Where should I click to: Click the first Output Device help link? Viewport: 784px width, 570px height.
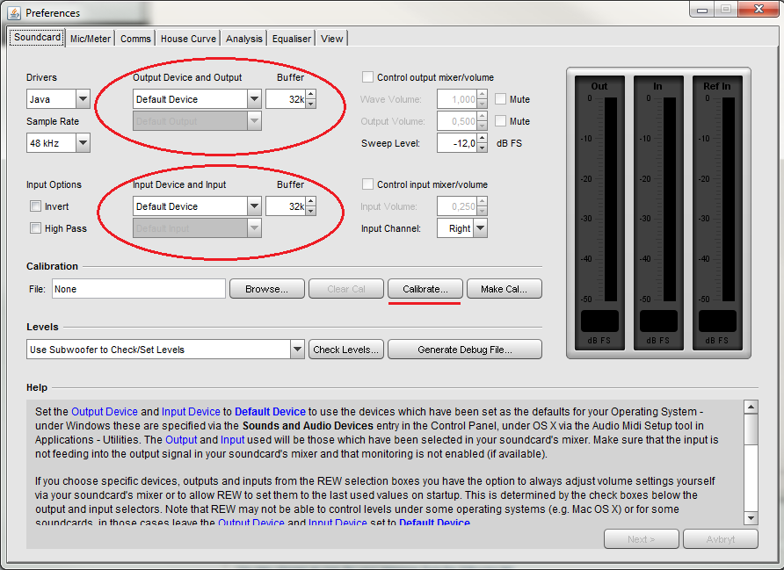104,412
